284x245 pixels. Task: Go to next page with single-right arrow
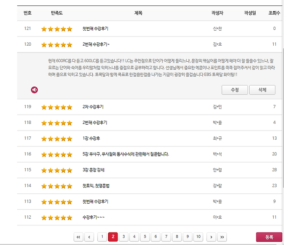[211, 237]
